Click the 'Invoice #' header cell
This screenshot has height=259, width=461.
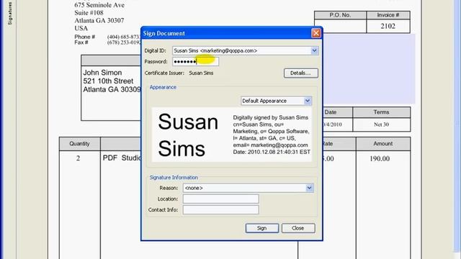[x=388, y=15]
